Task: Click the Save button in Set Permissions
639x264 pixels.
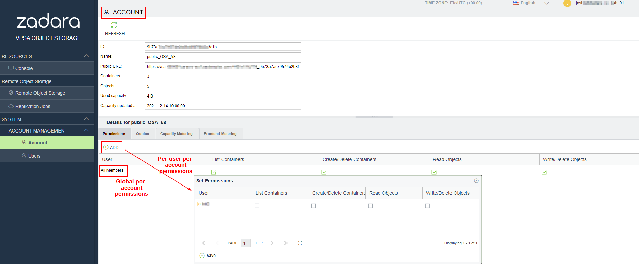Action: (208, 256)
